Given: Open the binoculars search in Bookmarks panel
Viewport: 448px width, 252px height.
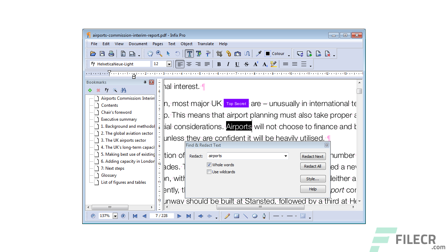Looking at the screenshot, I should click(x=124, y=90).
